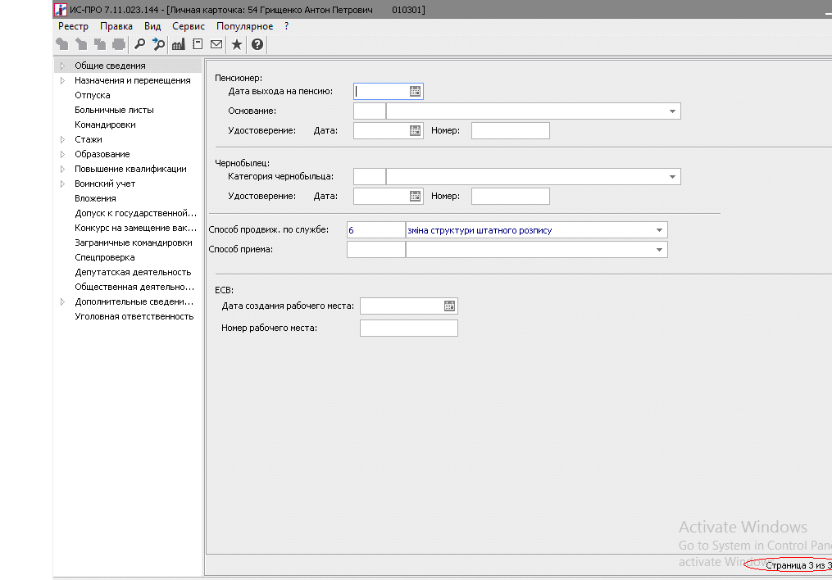
Task: Open the calendar for the workplace creation date
Action: [x=449, y=306]
